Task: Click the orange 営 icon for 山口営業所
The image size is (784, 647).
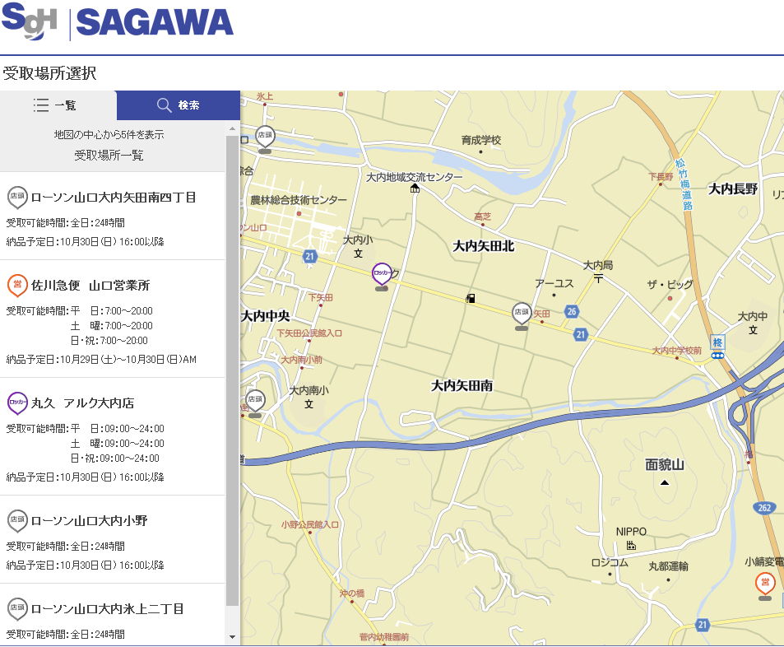Action: click(16, 285)
